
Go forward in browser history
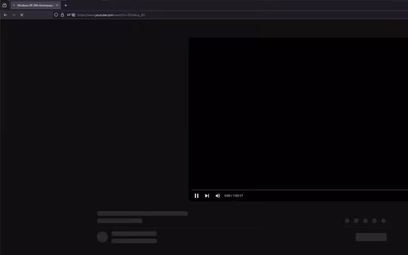(x=14, y=15)
